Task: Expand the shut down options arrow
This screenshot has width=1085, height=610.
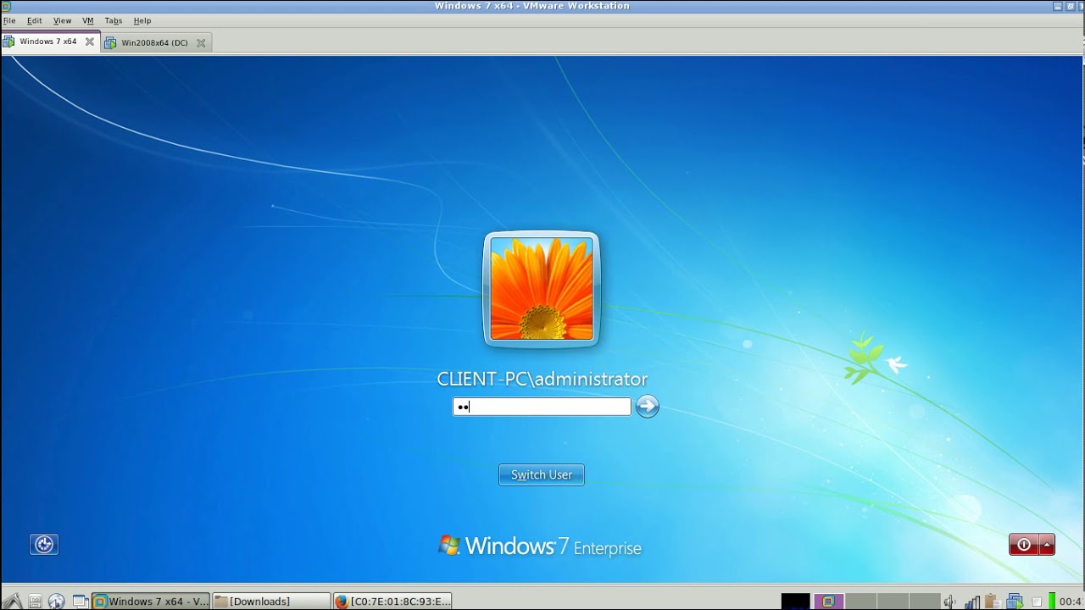Action: (x=1048, y=545)
